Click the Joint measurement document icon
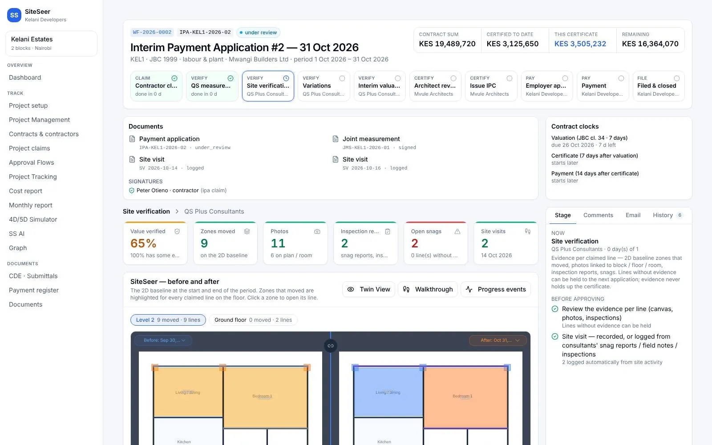Viewport: 712px width, 445px height. point(336,139)
